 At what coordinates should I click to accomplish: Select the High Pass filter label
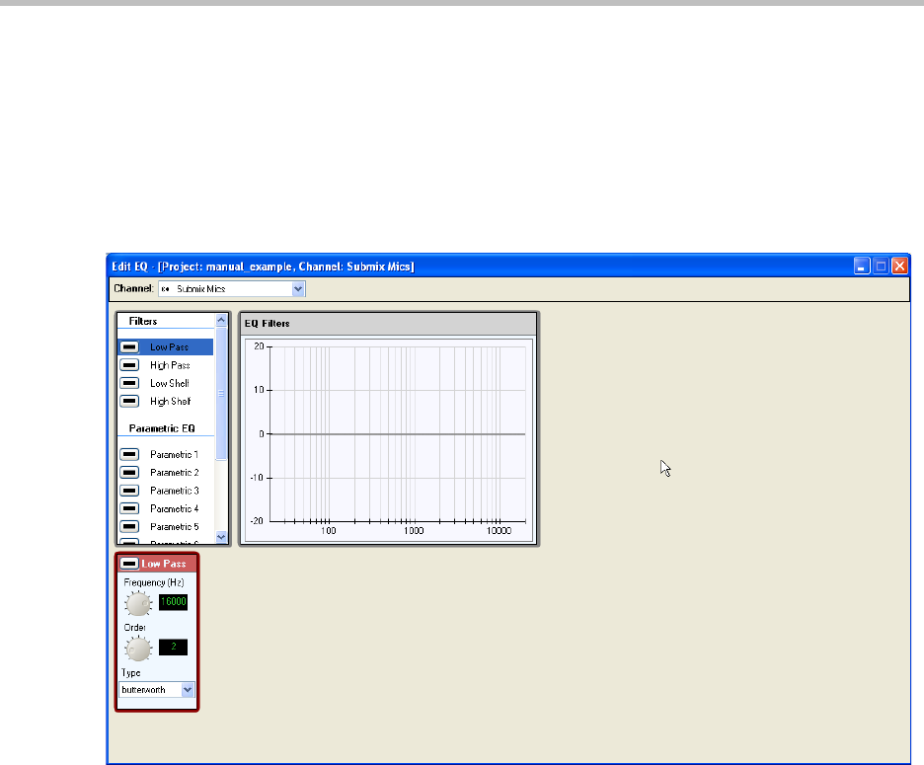pos(170,365)
